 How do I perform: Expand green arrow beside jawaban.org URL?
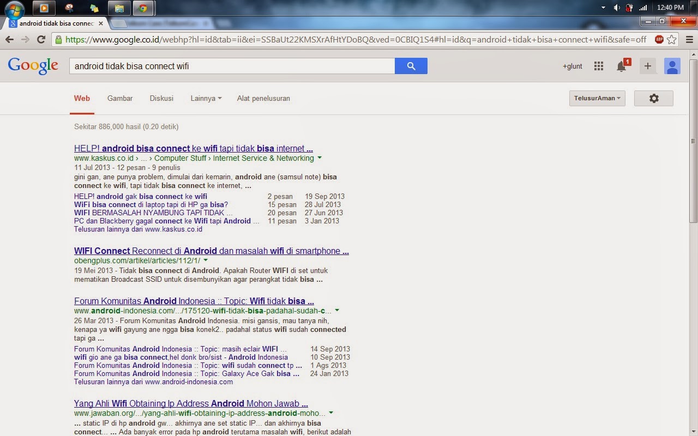point(331,413)
